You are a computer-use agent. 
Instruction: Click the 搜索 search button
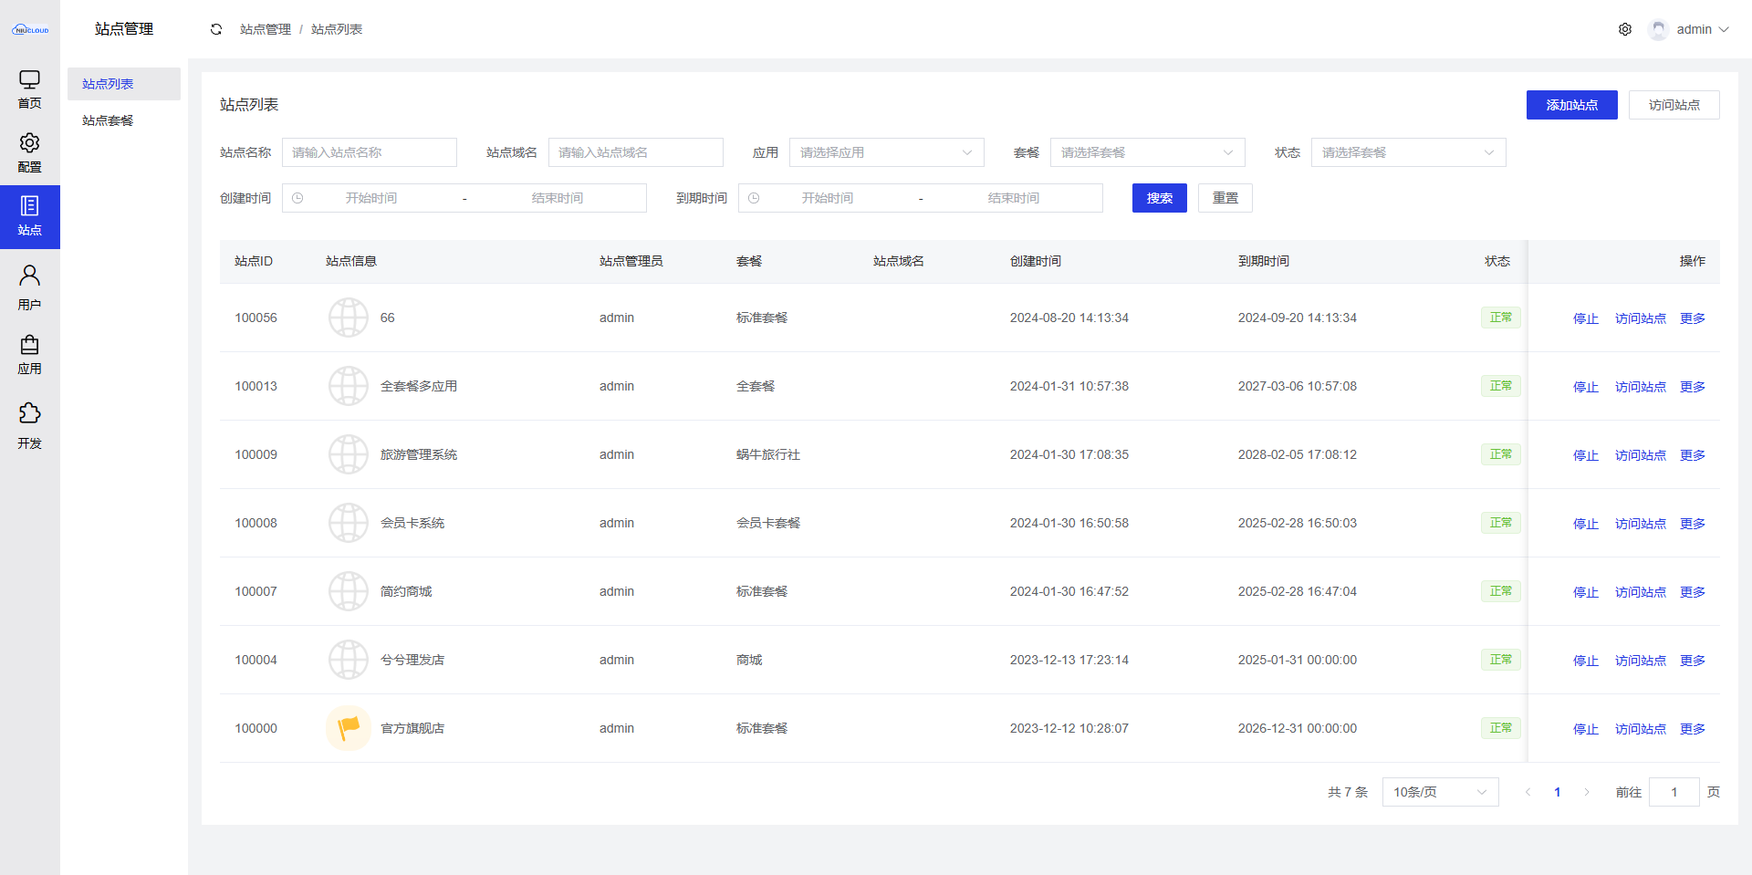coord(1160,198)
